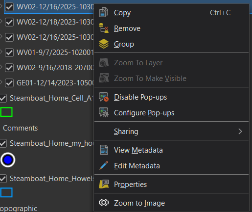Click the green outline symbol swatch

(6, 112)
